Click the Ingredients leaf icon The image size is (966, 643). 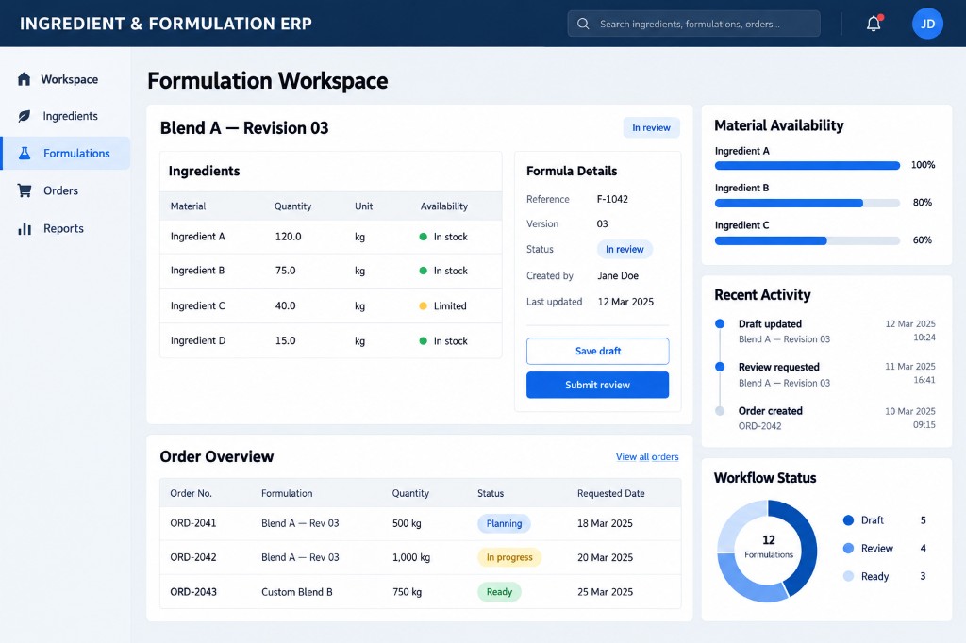coord(24,116)
